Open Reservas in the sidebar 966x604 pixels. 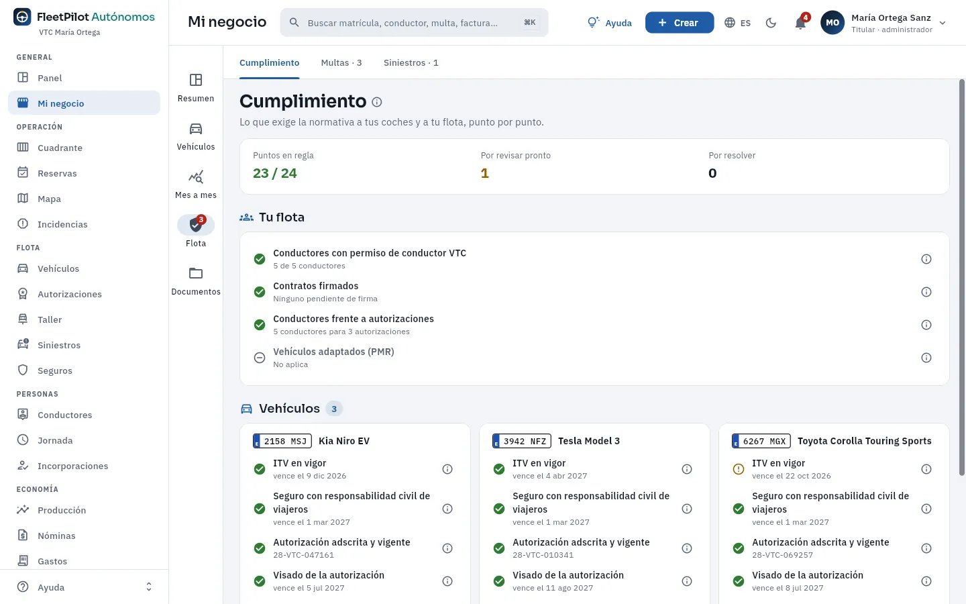click(84, 173)
